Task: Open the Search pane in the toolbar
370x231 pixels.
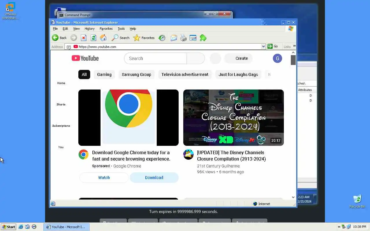Action: 121,38
